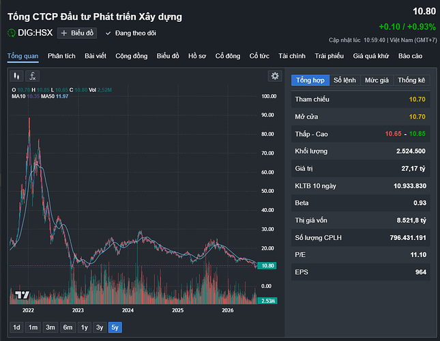The height and width of the screenshot is (341, 440).
Task: Click the MA50 indicator legend
Action: pos(55,96)
